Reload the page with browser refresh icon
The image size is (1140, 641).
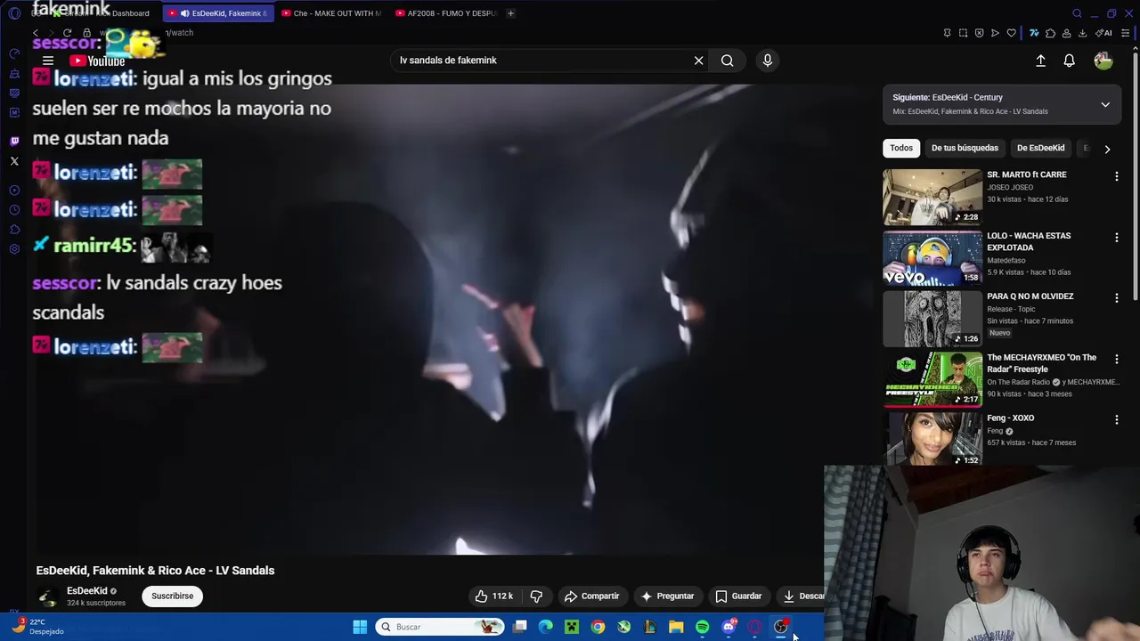(x=67, y=33)
